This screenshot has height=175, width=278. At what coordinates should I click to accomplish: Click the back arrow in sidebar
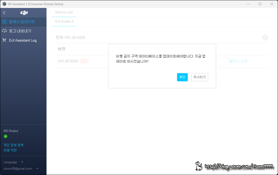pos(4,12)
